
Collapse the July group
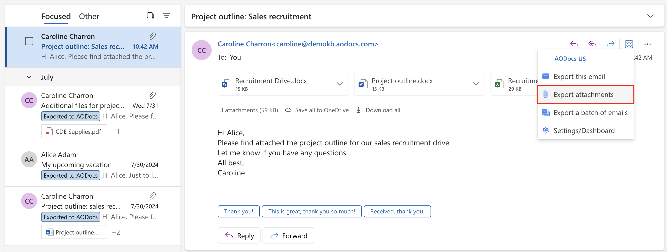coord(29,77)
